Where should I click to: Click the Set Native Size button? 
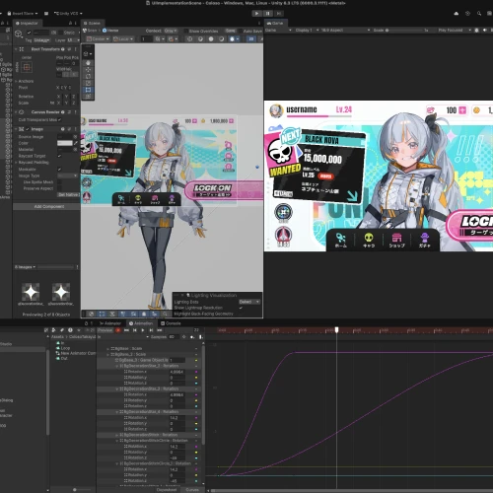68,195
